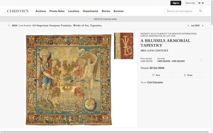Select the 2004 year text

tap(15, 26)
